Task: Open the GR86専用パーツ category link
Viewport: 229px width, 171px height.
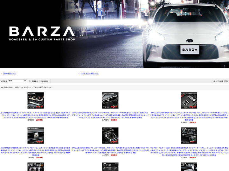Action: pyautogui.click(x=9, y=73)
